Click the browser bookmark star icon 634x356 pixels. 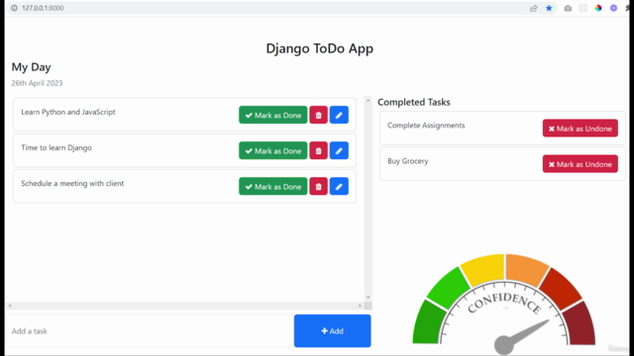[x=549, y=8]
